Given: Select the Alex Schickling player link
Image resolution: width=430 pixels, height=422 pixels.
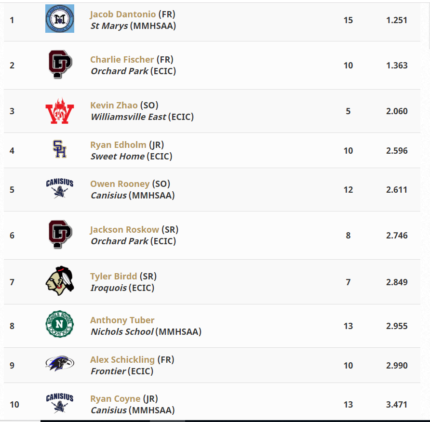Looking at the screenshot, I should [122, 359].
